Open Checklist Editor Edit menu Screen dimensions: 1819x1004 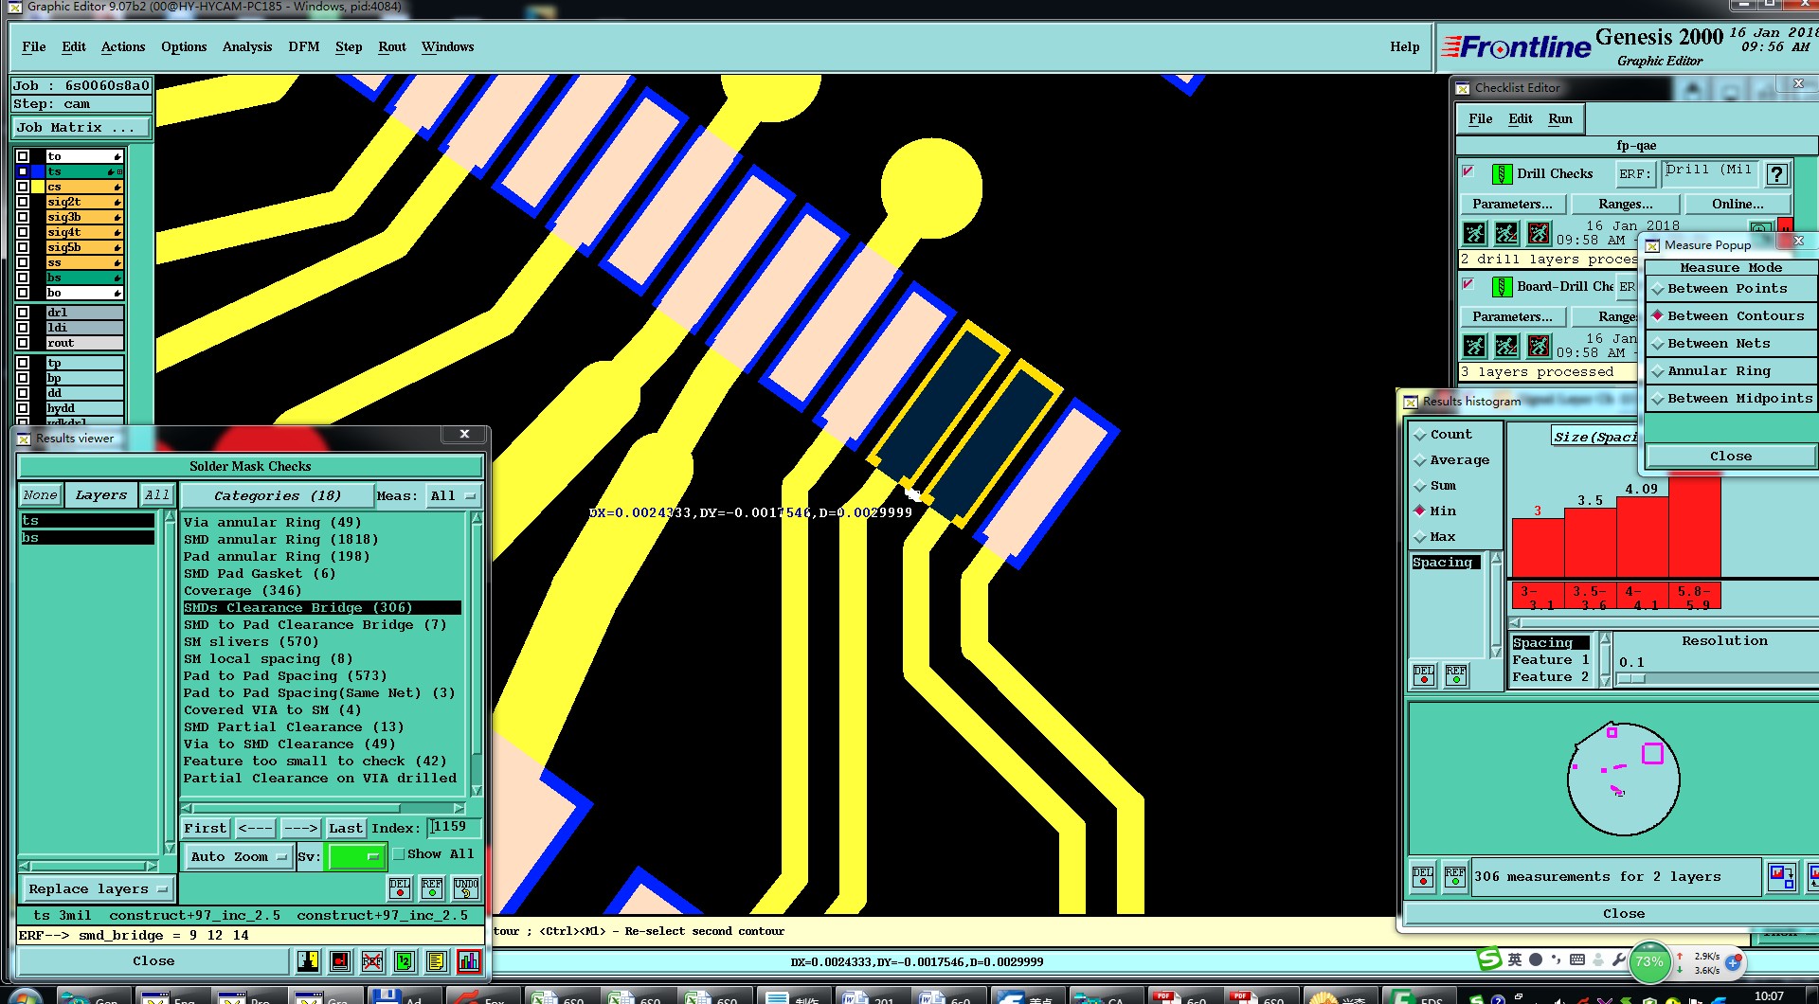click(x=1521, y=119)
